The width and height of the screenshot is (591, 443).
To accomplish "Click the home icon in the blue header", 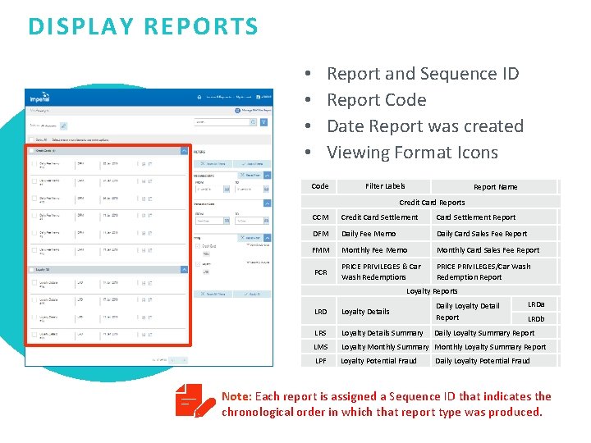I will (x=199, y=97).
